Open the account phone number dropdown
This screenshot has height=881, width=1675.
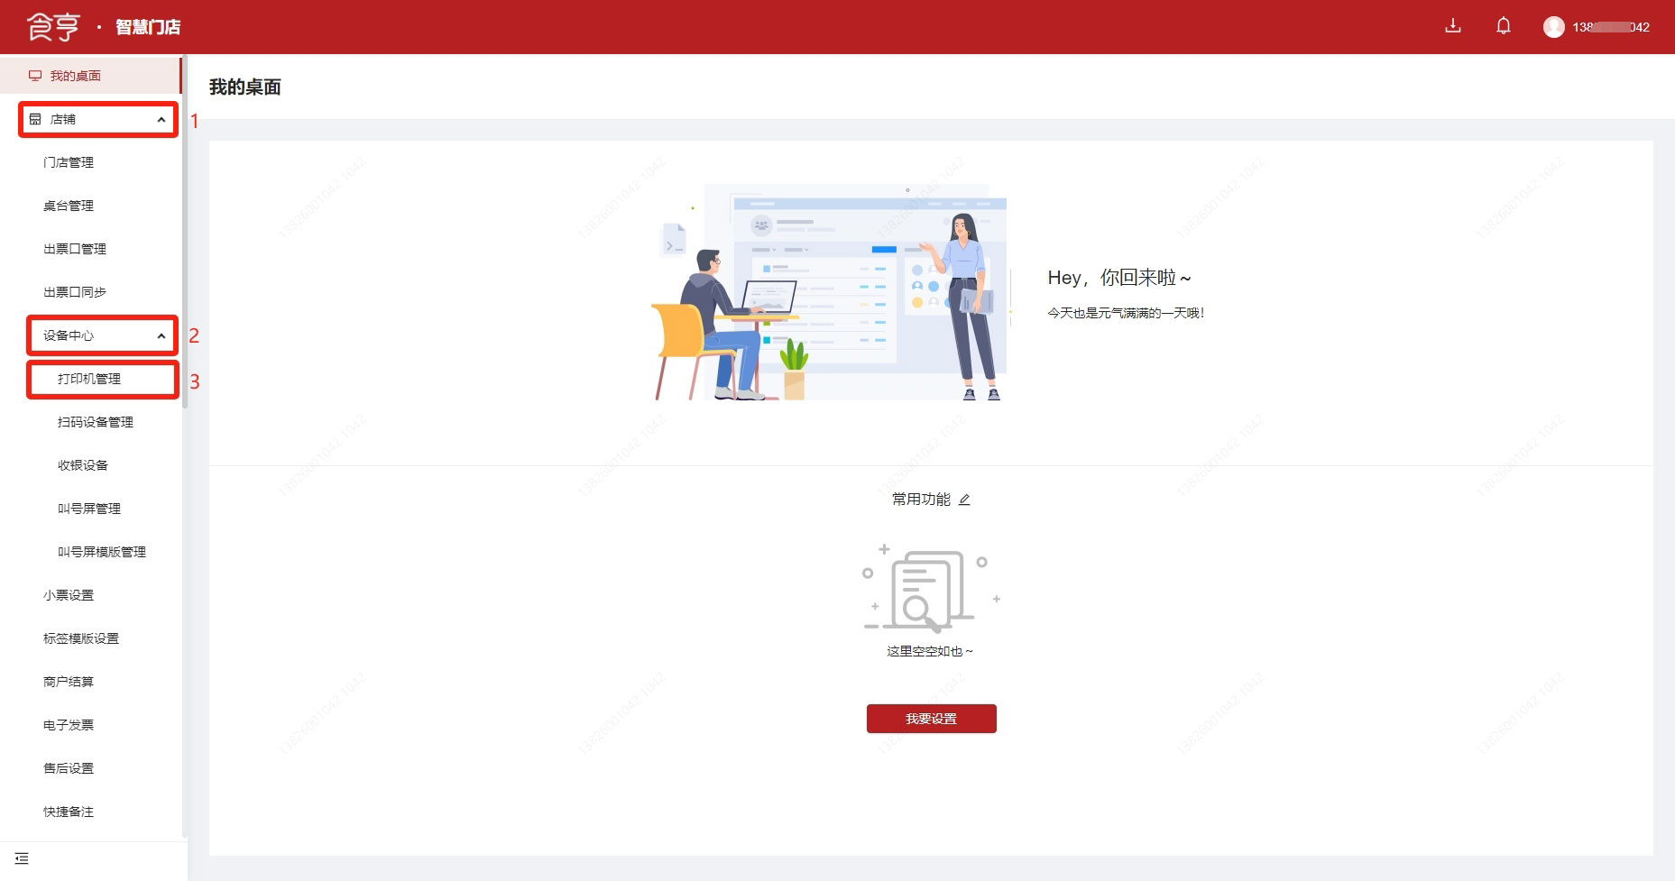[1610, 27]
